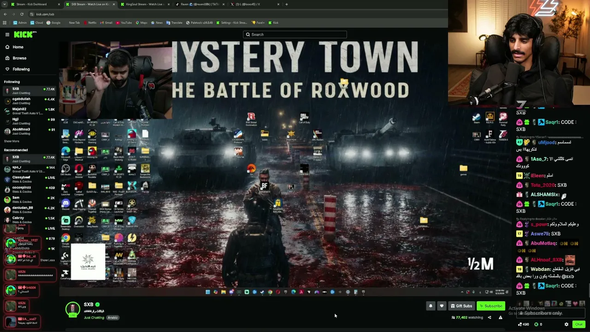Open Majah92's channel in Following

[x=29, y=111]
